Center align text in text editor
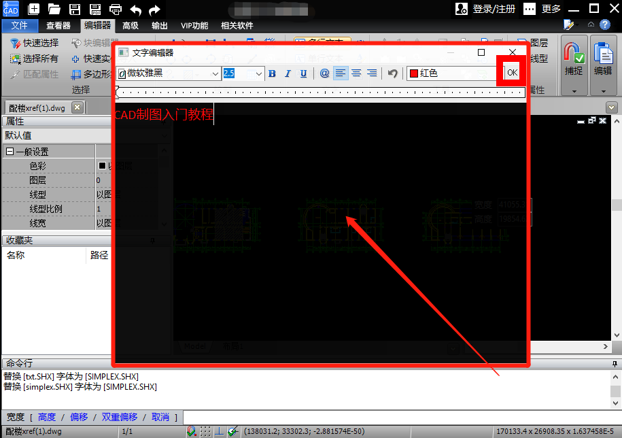 click(356, 73)
